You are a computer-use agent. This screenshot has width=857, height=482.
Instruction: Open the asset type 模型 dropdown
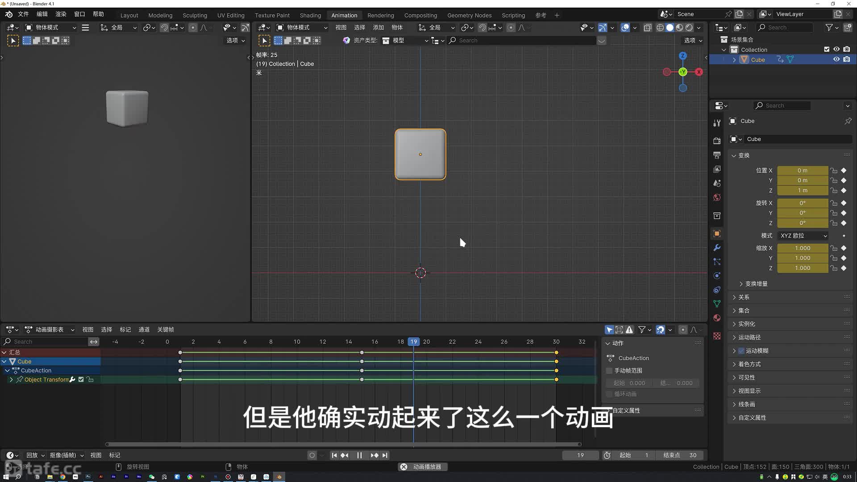click(x=405, y=41)
